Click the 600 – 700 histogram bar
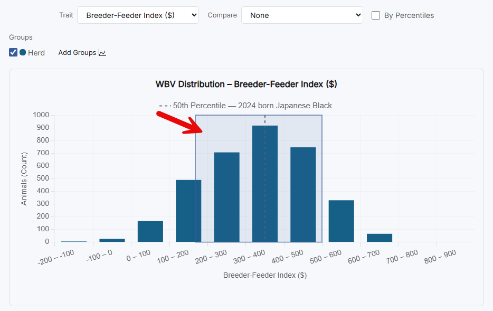Viewport: 493px width, 311px height. click(380, 238)
